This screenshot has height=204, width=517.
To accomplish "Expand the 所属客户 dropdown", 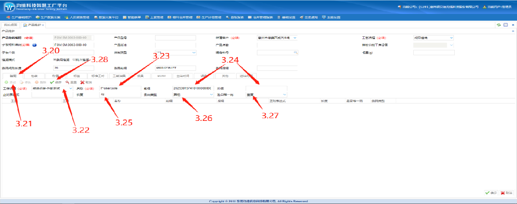I will point(295,38).
